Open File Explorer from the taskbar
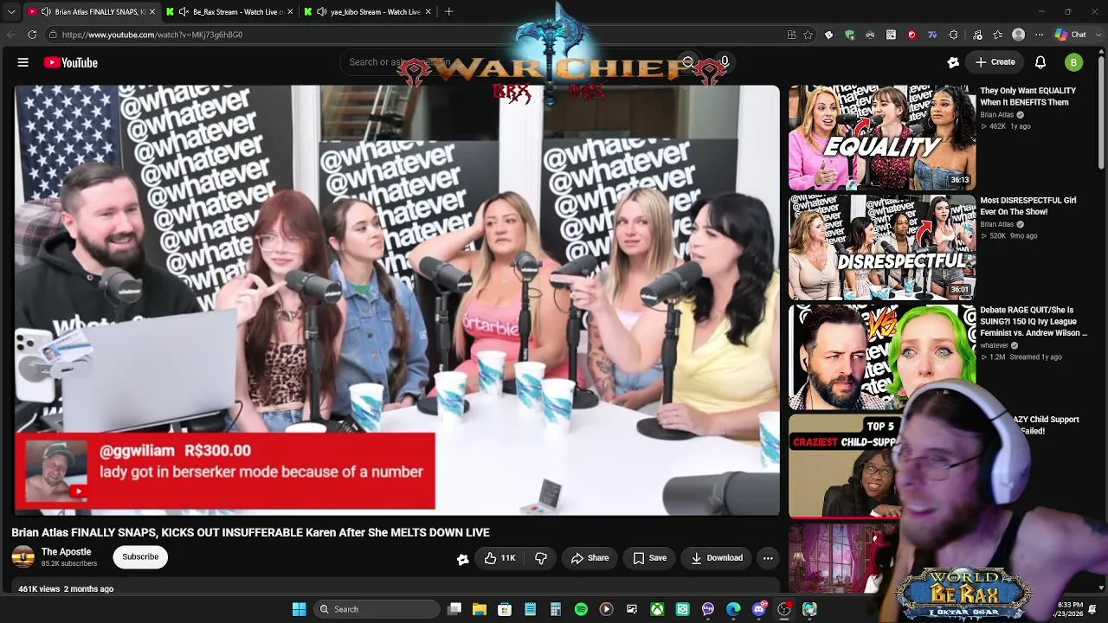Viewport: 1108px width, 623px height. [480, 609]
